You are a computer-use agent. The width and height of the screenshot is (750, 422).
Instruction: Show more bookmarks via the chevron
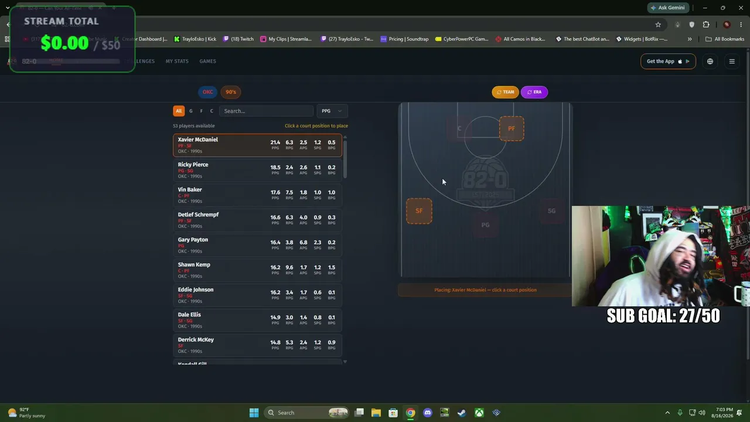690,39
